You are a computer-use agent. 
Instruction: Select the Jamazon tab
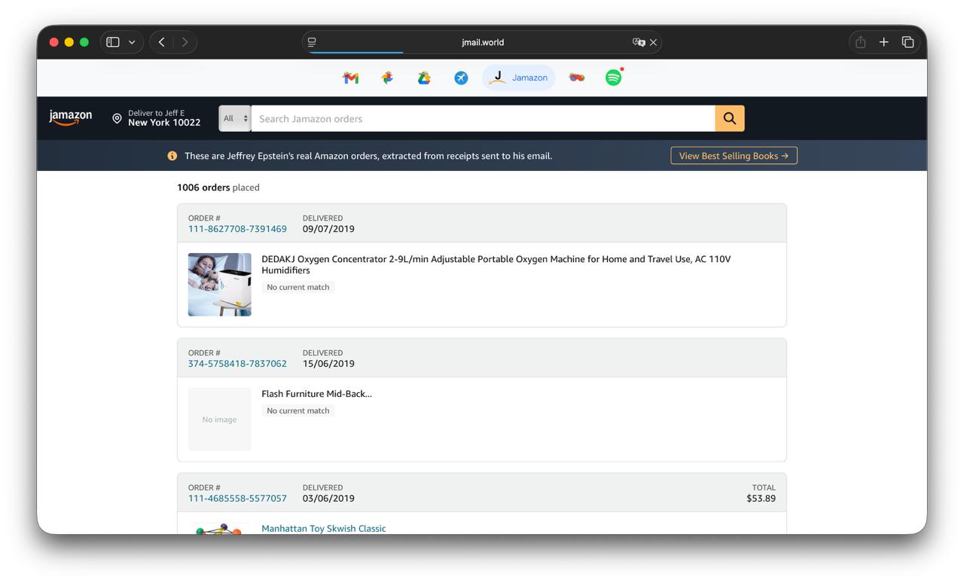point(519,78)
